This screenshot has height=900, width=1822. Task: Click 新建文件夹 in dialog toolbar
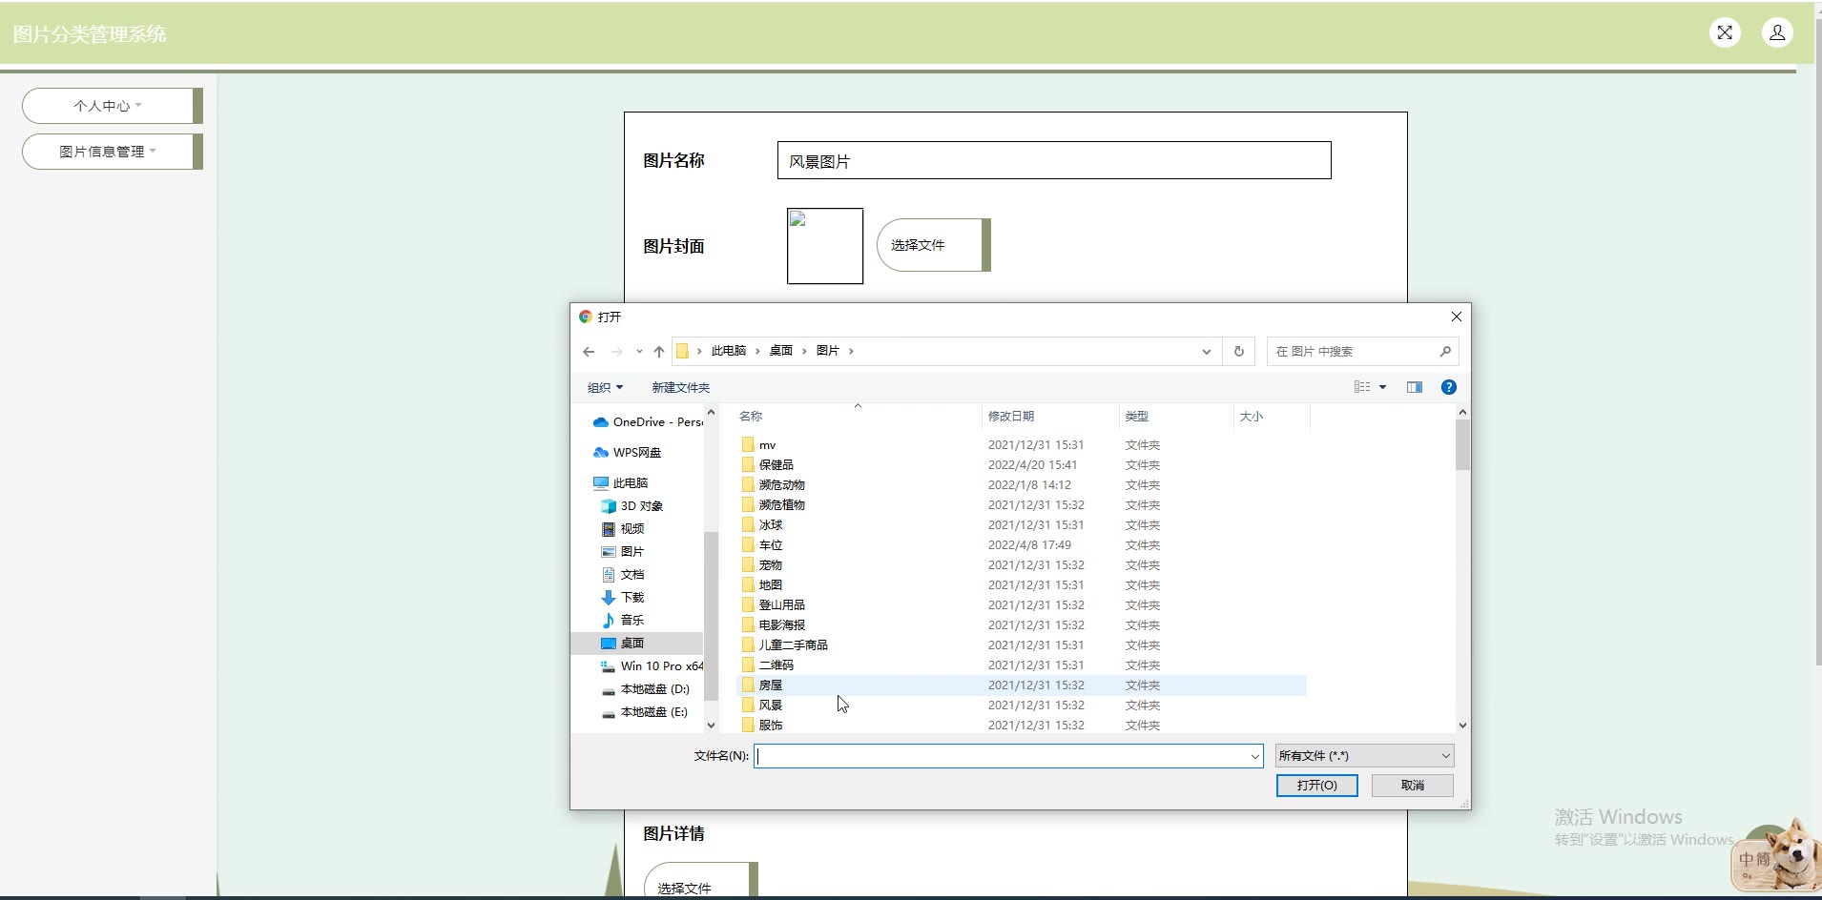pos(680,388)
